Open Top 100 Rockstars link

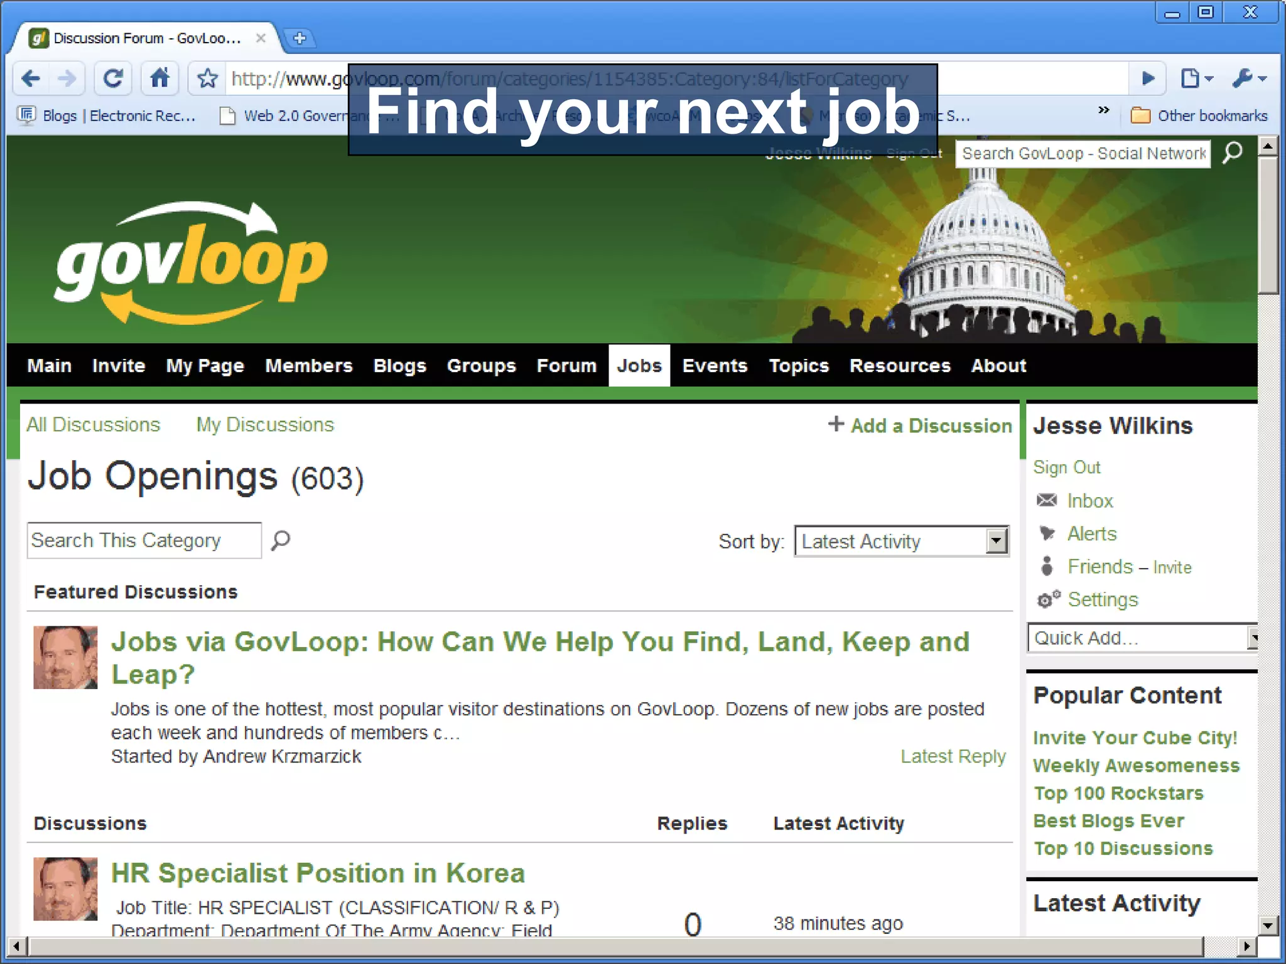pyautogui.click(x=1118, y=793)
